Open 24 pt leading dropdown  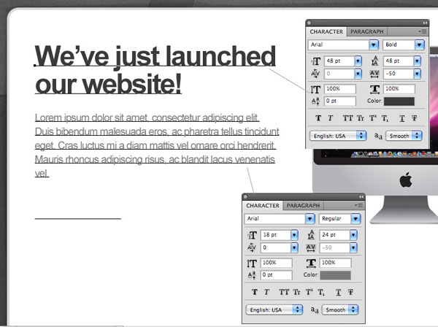point(353,235)
